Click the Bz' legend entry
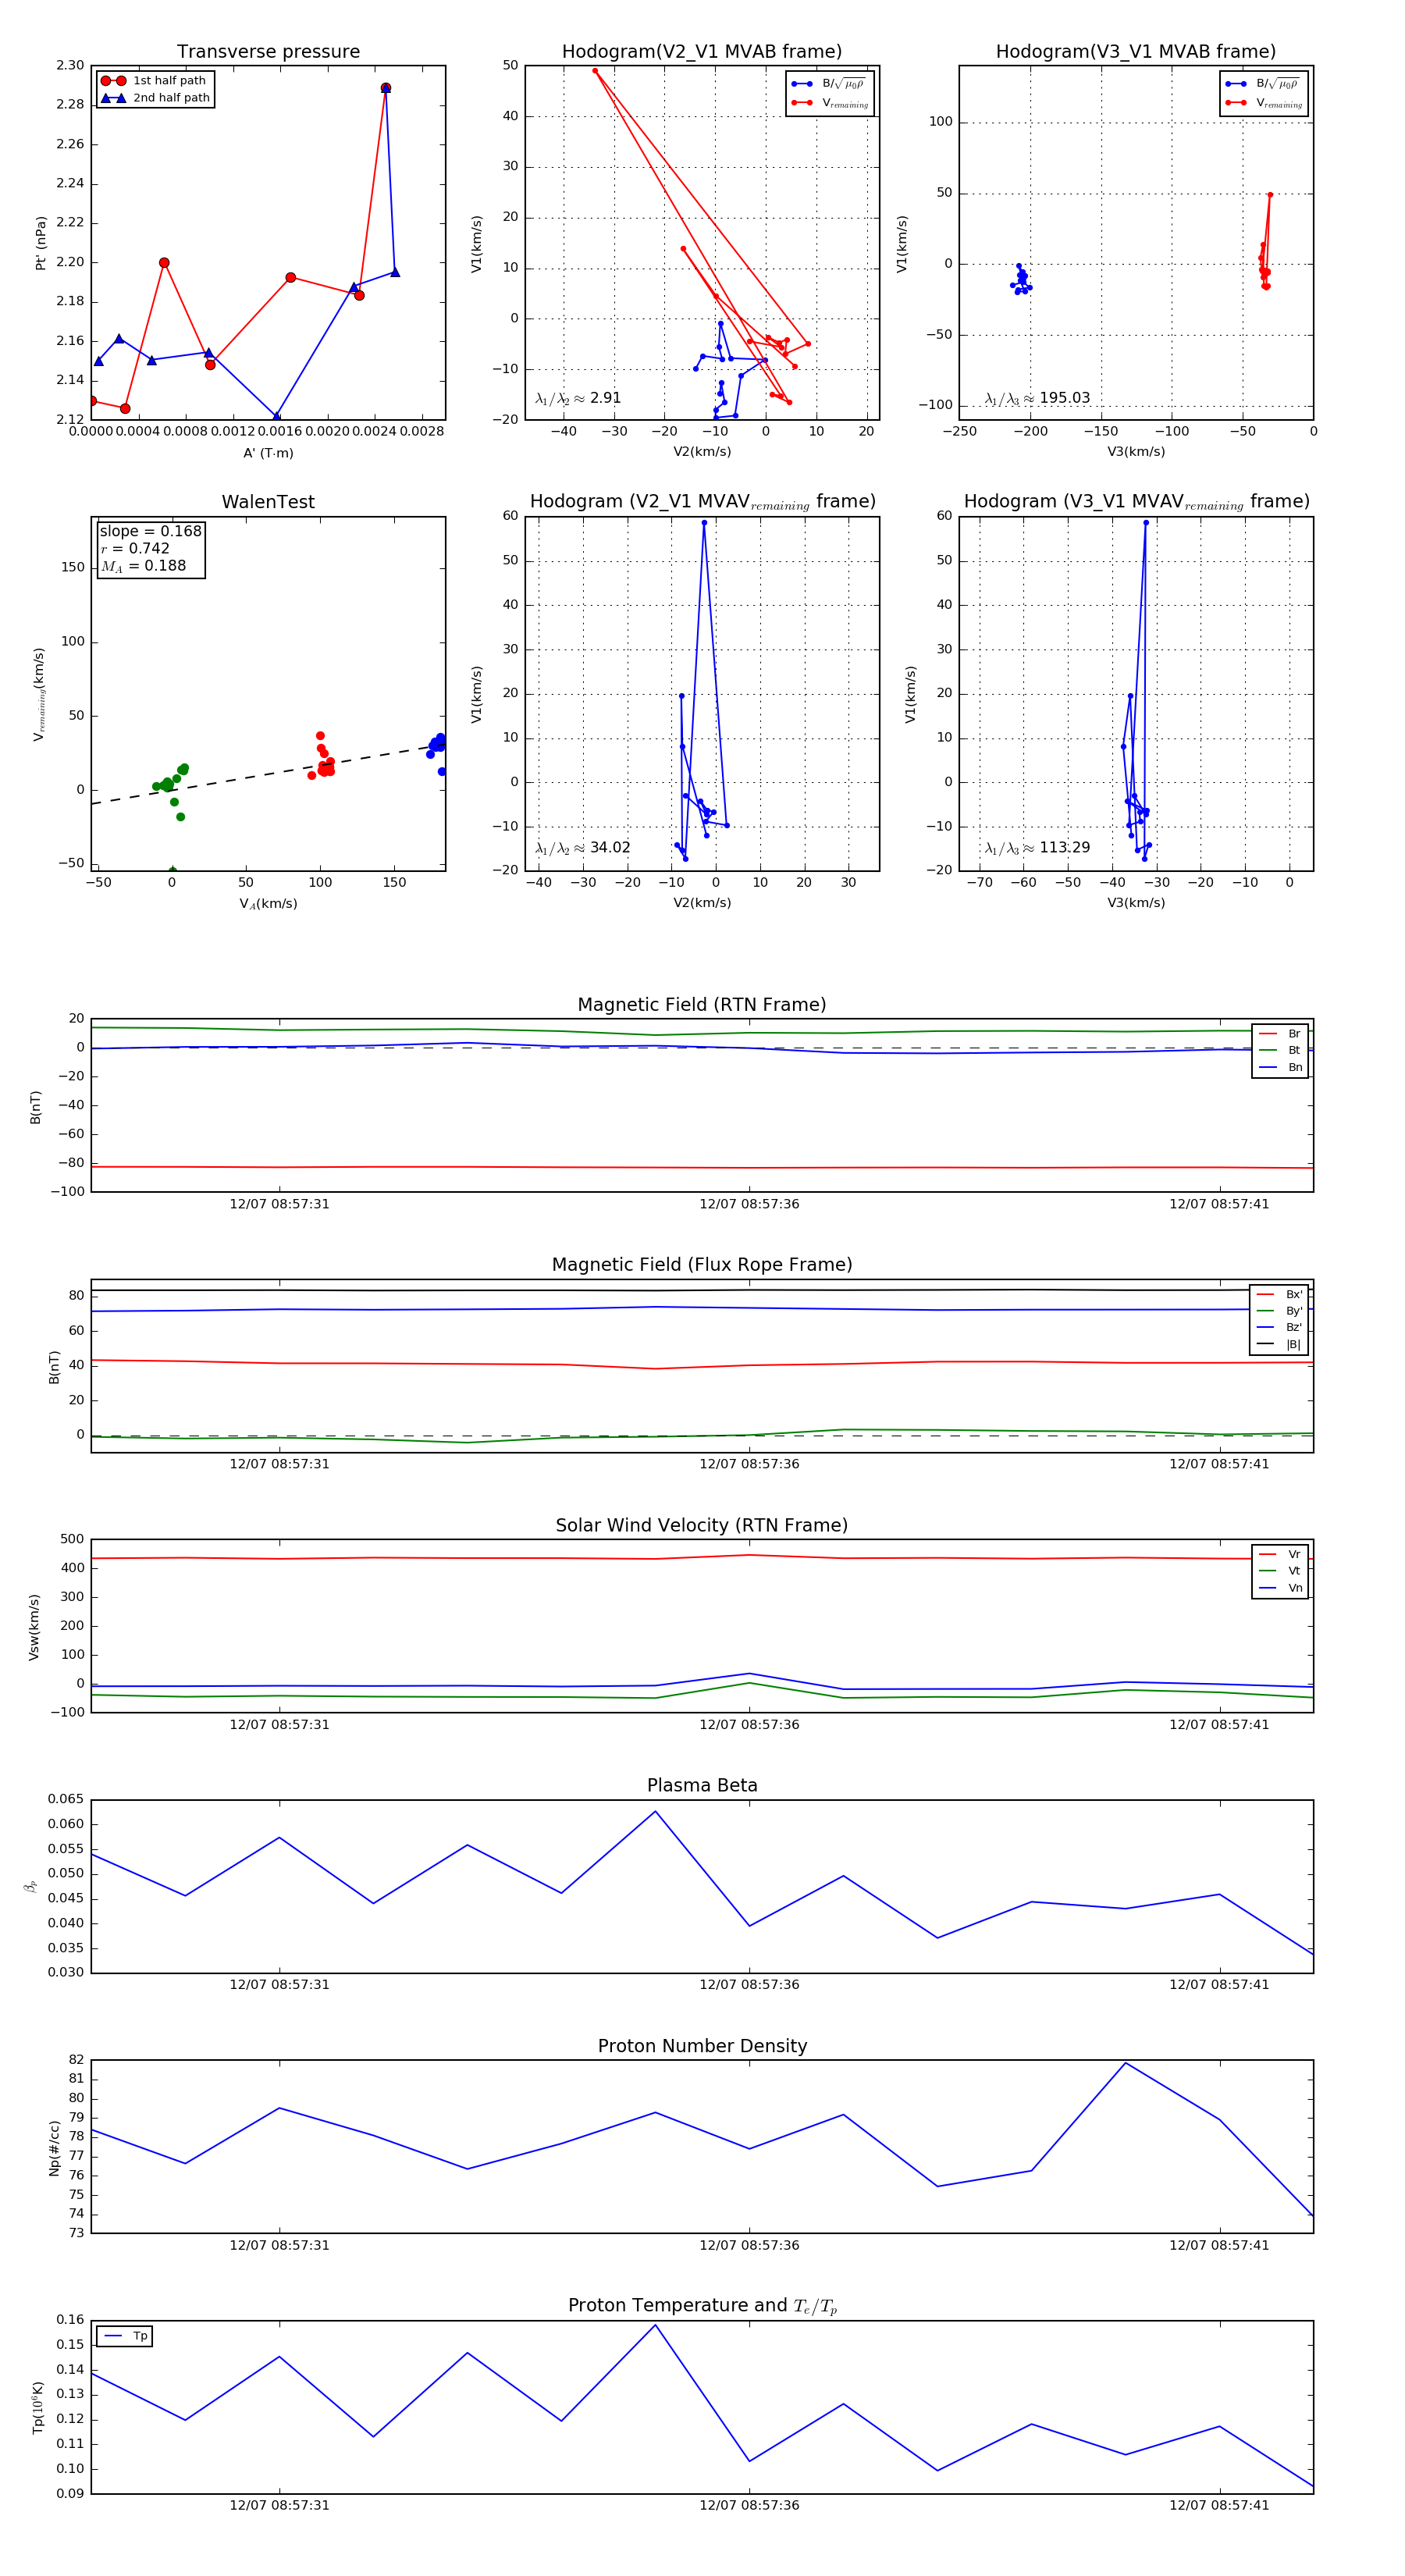 click(1279, 1327)
